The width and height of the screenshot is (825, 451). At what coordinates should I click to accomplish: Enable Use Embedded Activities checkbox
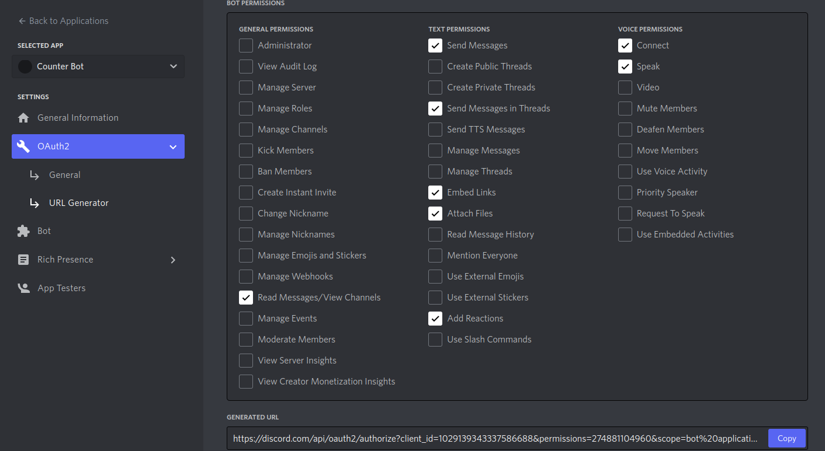(625, 235)
